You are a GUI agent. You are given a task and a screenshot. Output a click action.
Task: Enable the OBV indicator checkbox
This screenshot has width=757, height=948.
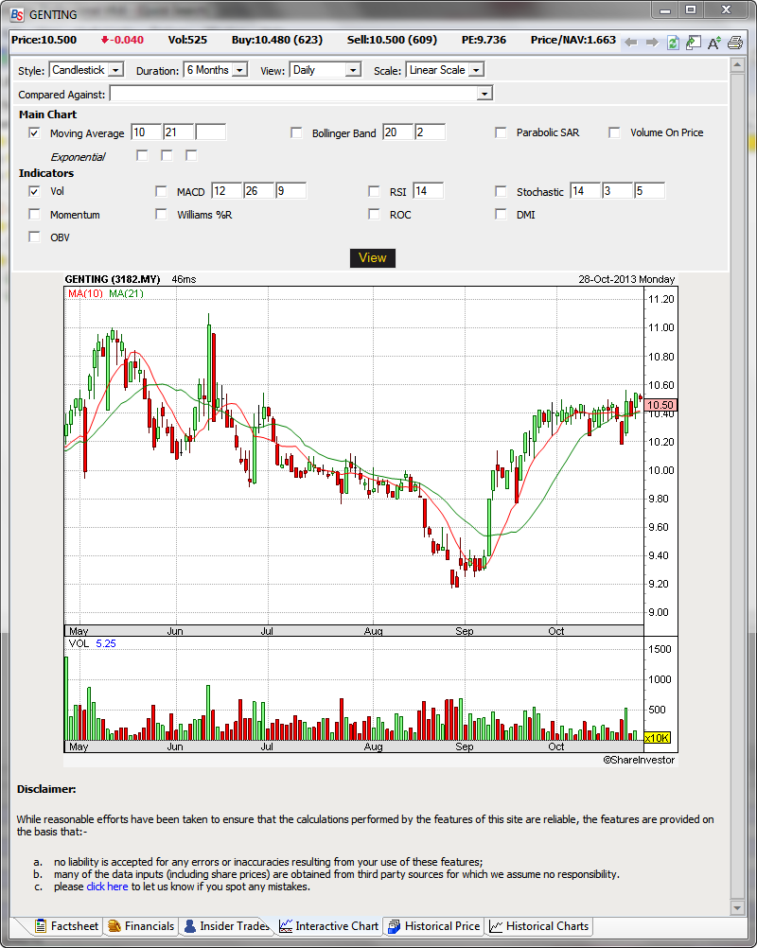point(34,237)
